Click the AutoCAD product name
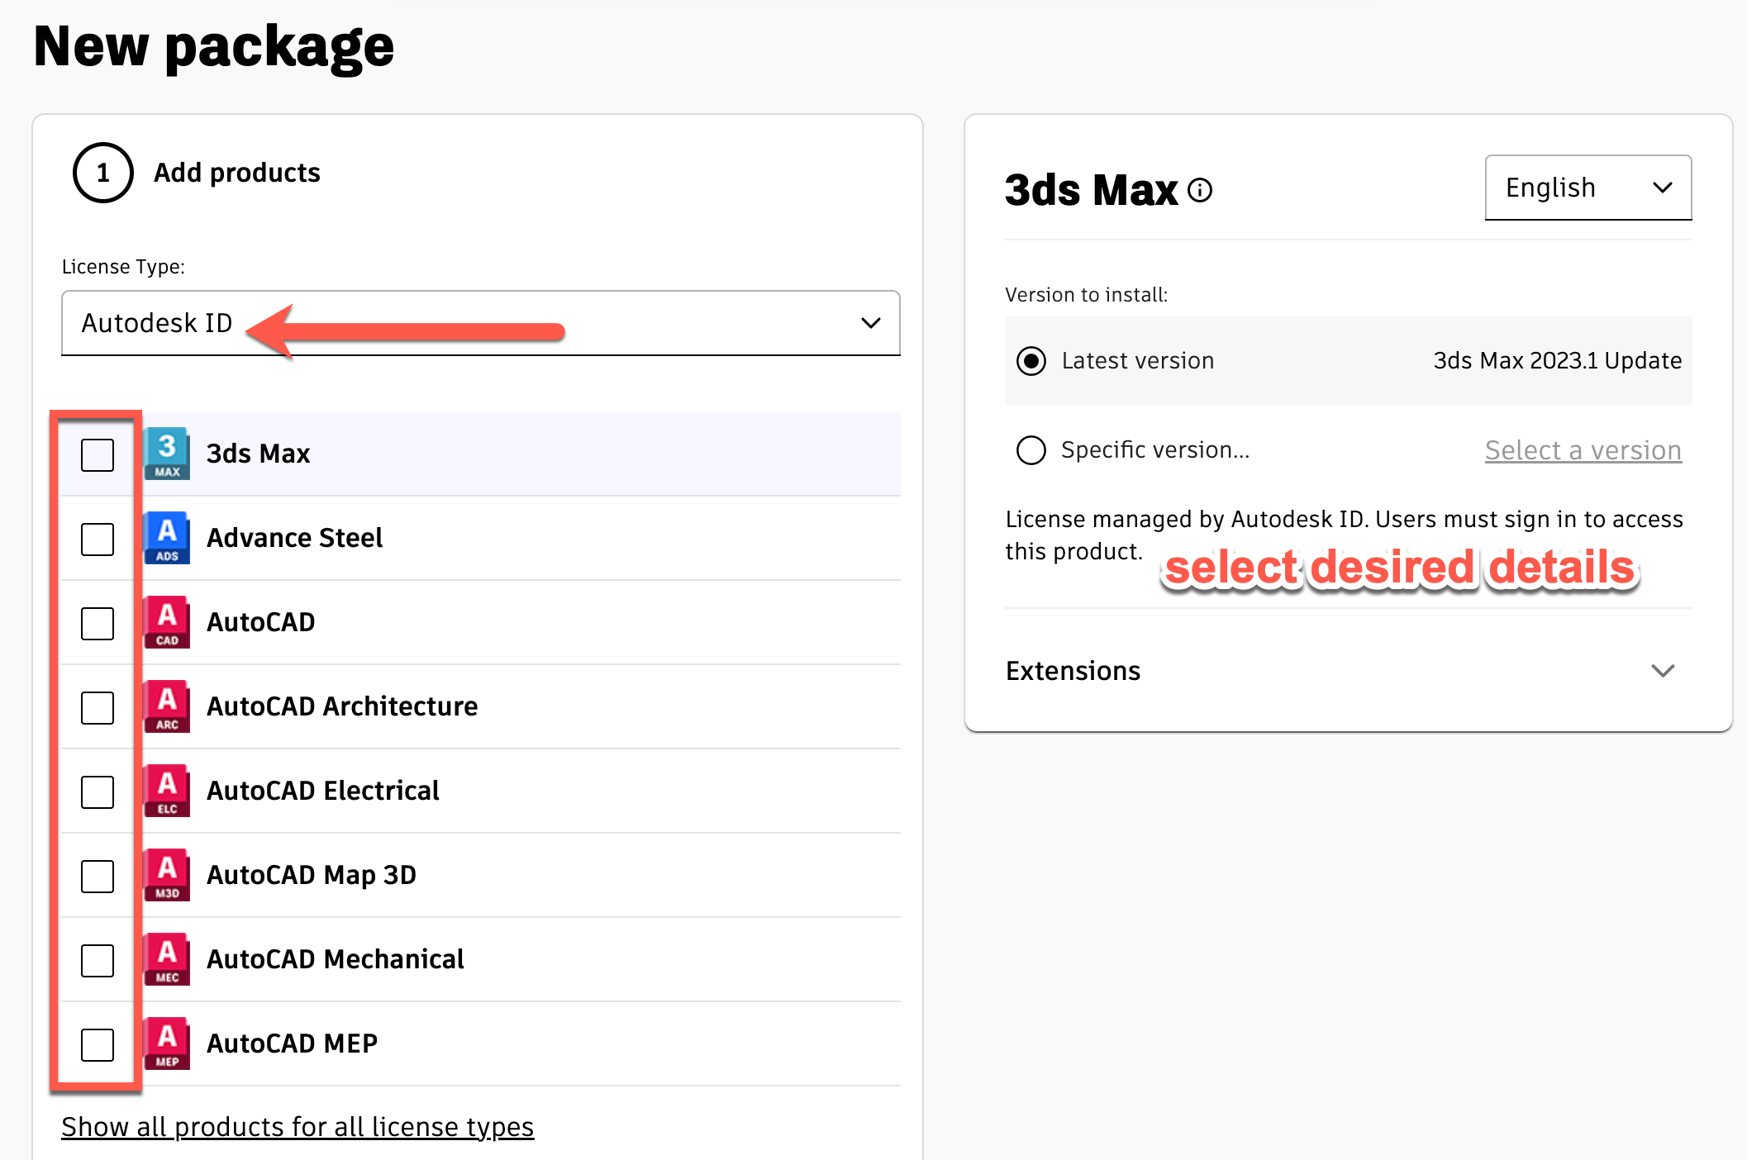1747x1160 pixels. pos(261,622)
